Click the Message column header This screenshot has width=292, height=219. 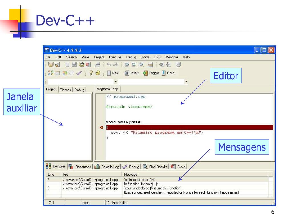195,174
